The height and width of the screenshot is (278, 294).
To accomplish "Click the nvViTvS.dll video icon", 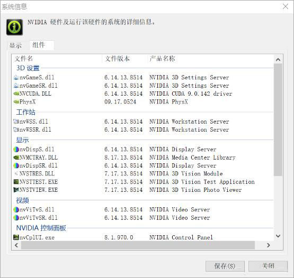I will (16, 209).
